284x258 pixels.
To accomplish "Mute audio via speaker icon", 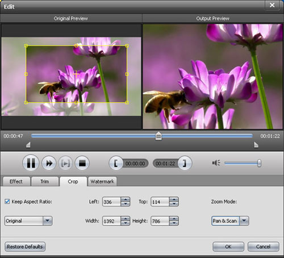I will click(x=216, y=163).
